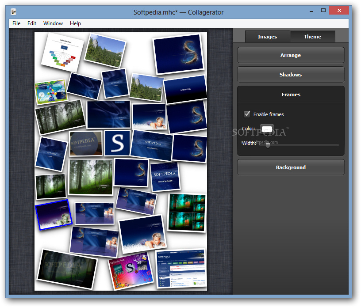Select the teal forest grid photo

pos(187,212)
